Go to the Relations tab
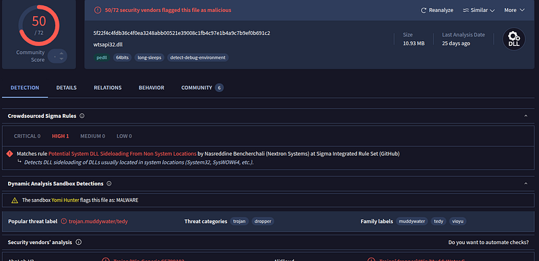Viewport: 539px width, 261px height. [108, 88]
